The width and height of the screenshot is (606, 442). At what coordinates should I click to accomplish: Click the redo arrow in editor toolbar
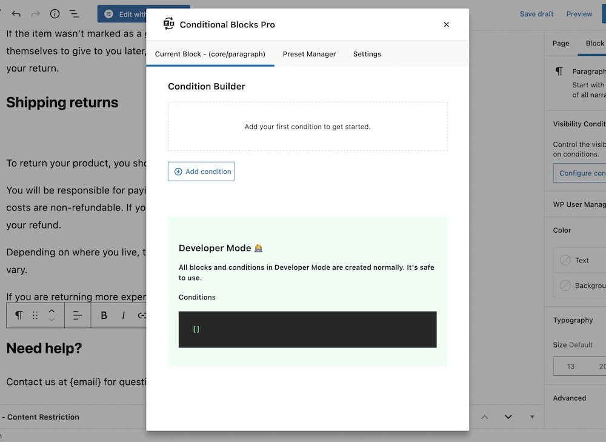pyautogui.click(x=36, y=14)
